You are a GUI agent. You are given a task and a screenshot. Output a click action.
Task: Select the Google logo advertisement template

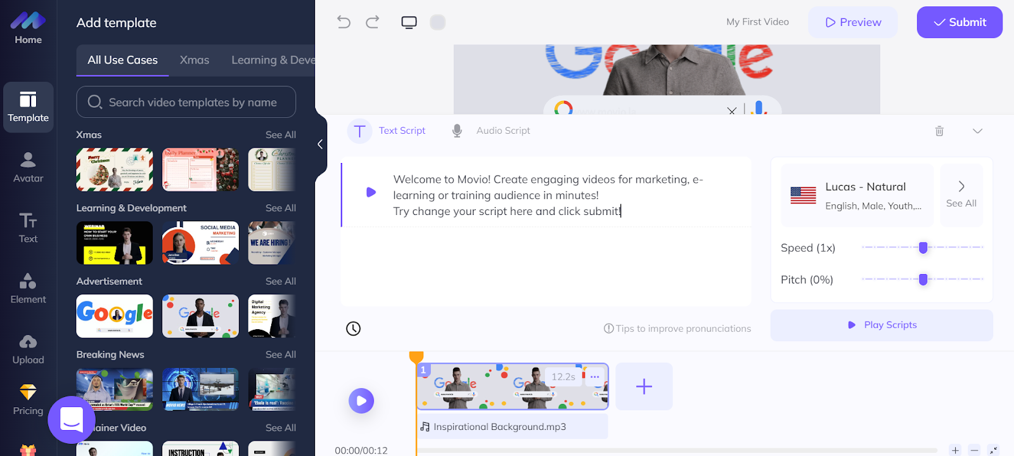click(x=115, y=316)
